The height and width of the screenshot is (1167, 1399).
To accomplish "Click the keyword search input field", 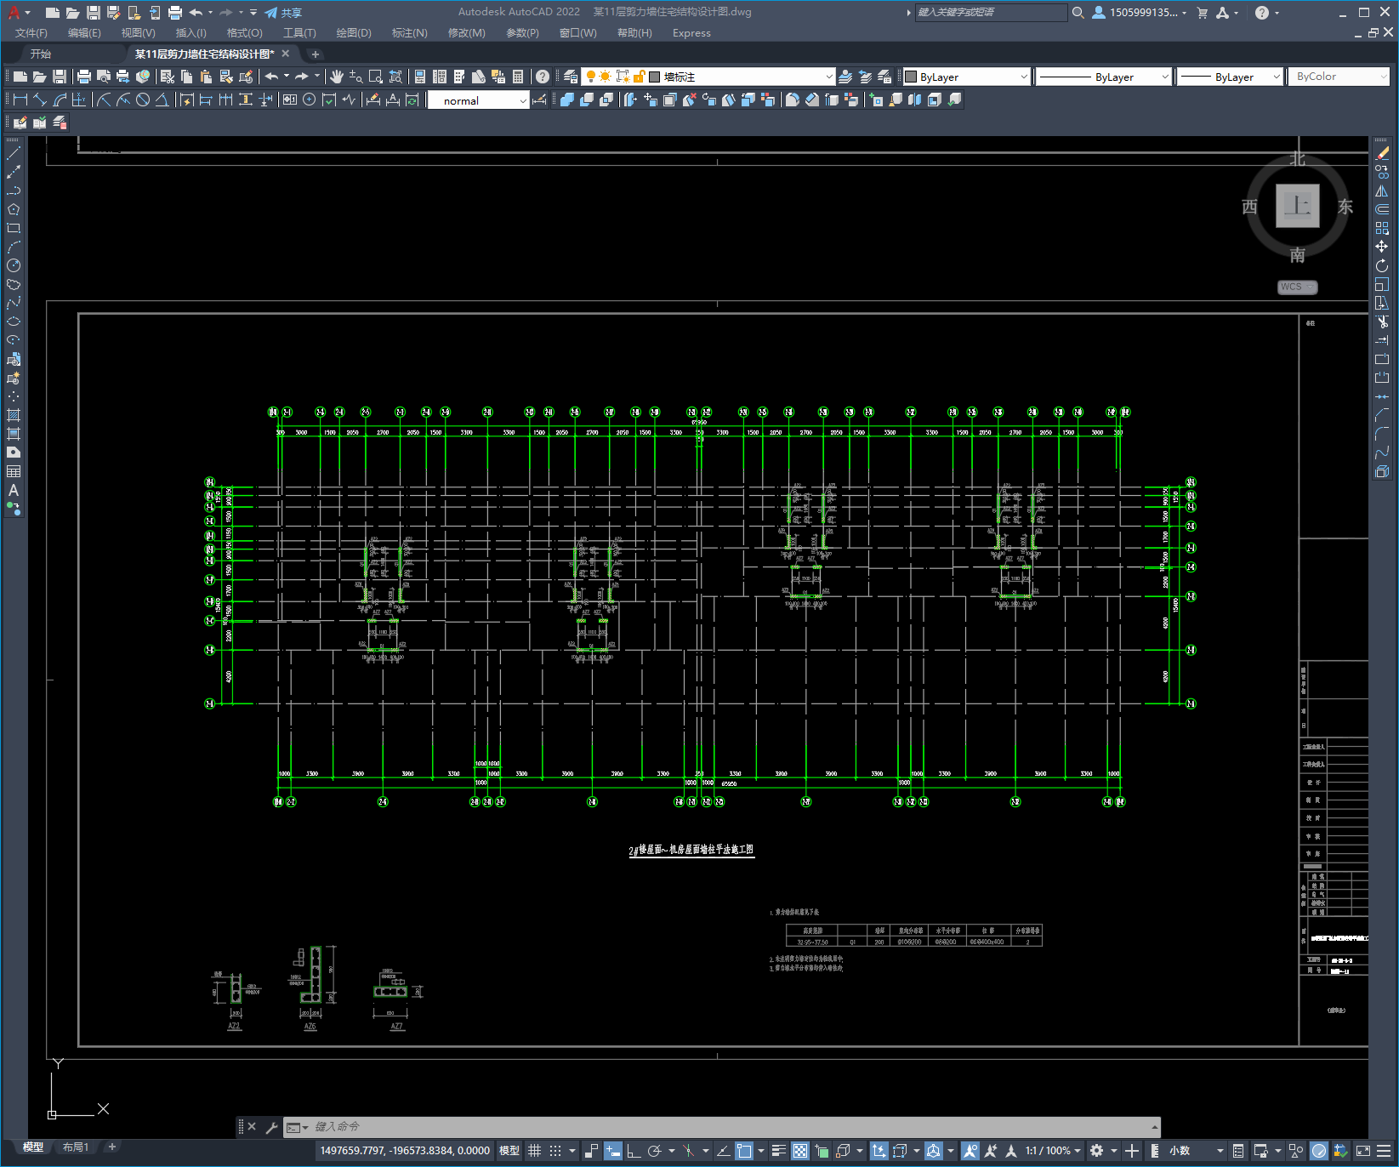I will pos(991,13).
